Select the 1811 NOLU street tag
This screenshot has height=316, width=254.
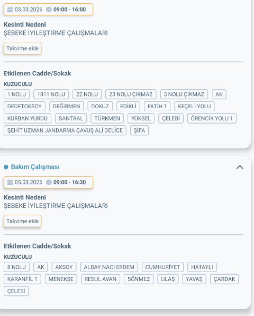(51, 94)
